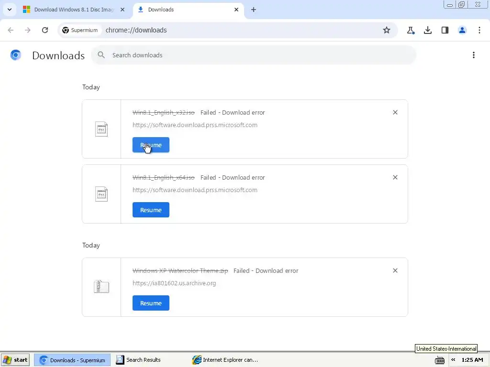Open source link of Win8.1_English_x64.iso

(x=195, y=190)
